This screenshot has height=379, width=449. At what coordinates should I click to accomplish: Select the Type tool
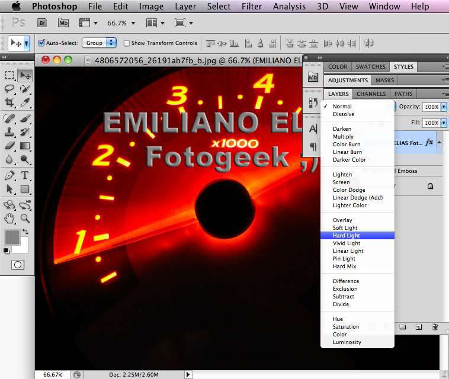pyautogui.click(x=25, y=175)
